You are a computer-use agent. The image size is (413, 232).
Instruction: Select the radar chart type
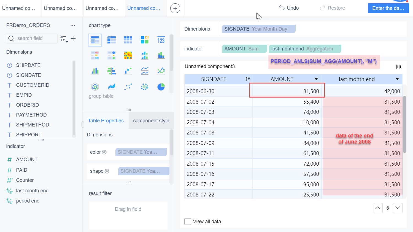tap(95, 87)
